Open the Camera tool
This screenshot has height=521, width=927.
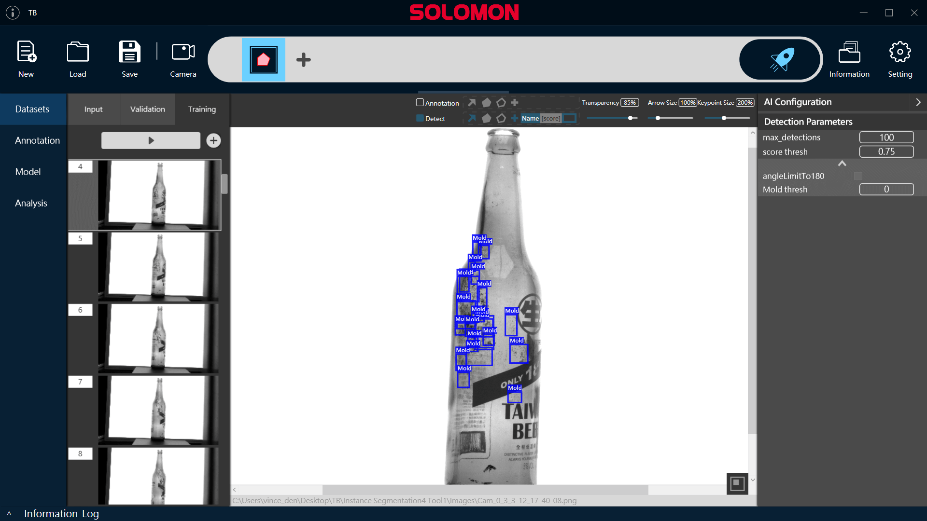(183, 58)
